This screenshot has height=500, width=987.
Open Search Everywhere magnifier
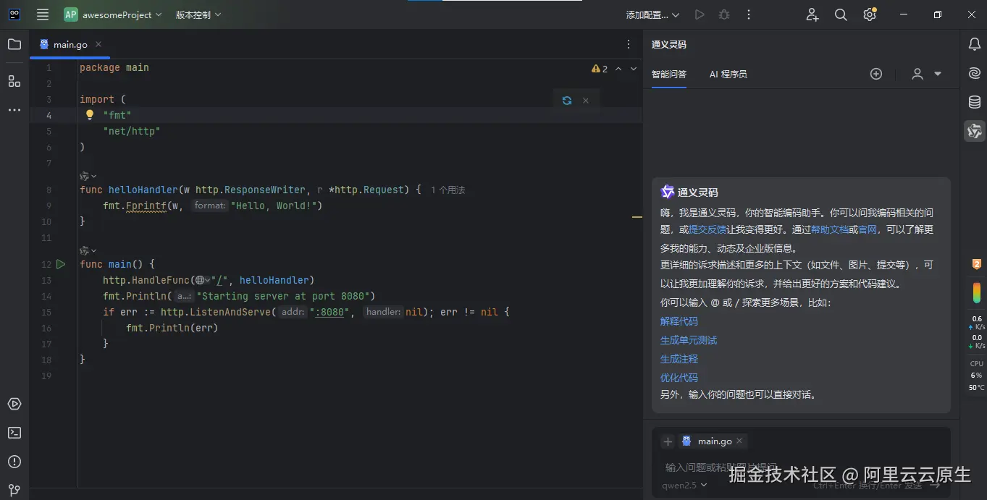pos(841,14)
